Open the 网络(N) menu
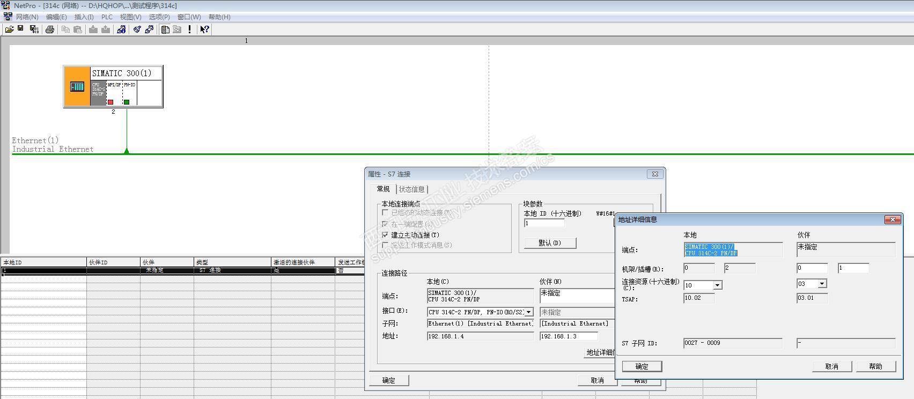914x399 pixels. pos(27,17)
